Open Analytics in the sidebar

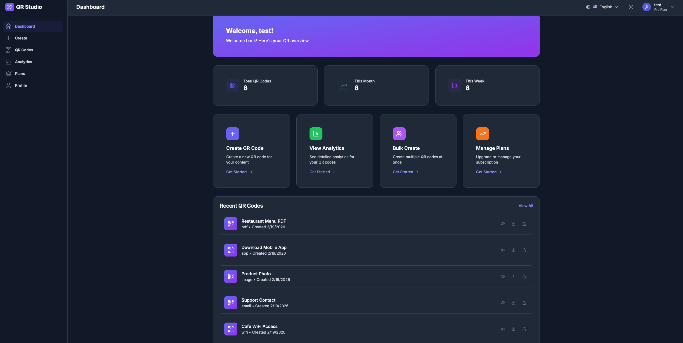pos(23,62)
